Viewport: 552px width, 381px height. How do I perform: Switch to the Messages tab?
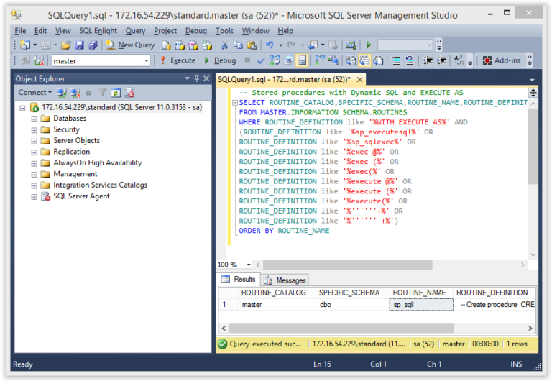[285, 280]
